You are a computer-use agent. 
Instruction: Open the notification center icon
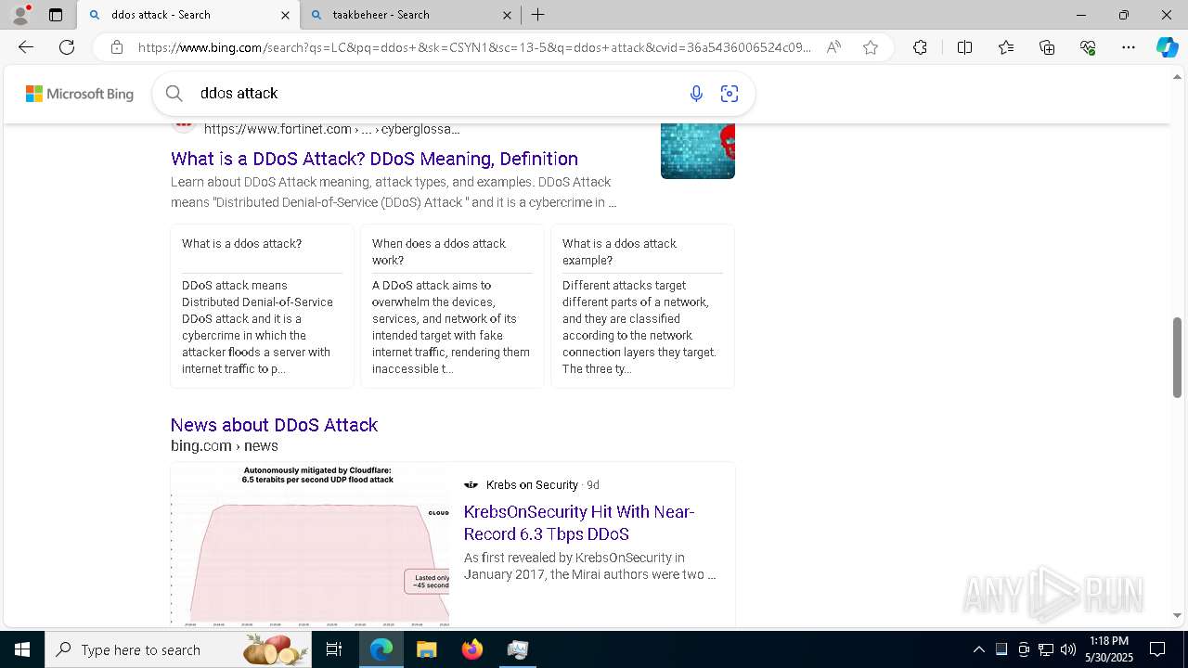1157,649
